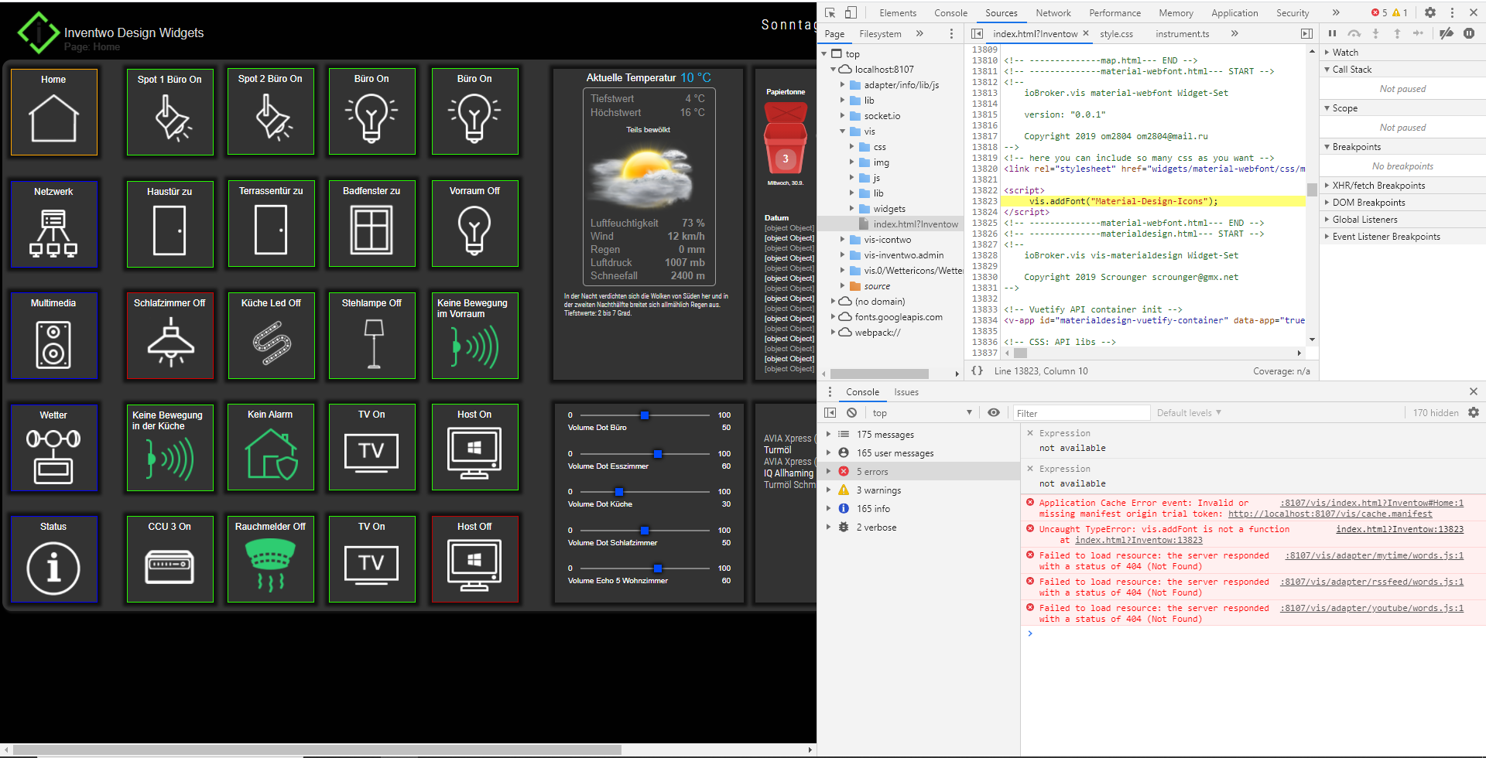Click the Keine Bewegung im Vorraum sensor tile
The image size is (1486, 758).
(474, 336)
